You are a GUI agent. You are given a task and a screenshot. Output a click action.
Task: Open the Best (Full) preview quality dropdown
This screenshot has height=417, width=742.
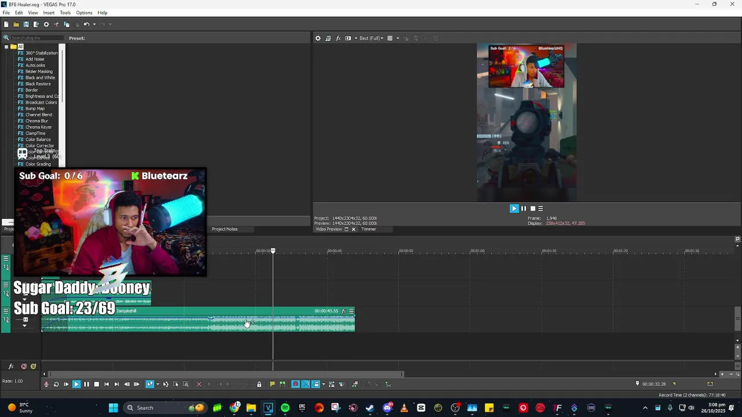pos(371,38)
